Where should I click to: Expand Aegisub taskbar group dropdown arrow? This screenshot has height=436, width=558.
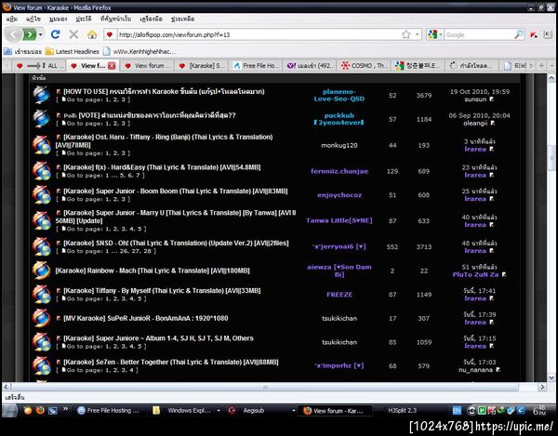tap(294, 410)
